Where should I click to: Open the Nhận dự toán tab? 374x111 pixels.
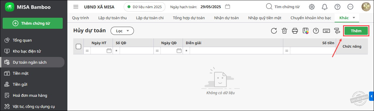click(x=226, y=18)
